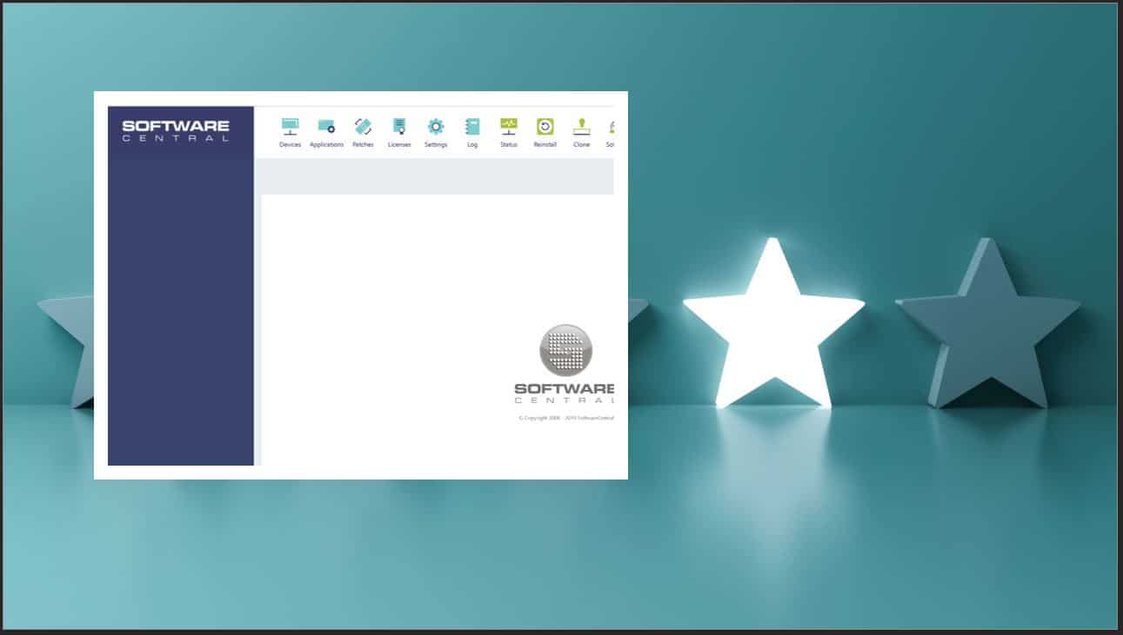Click the gray breadcrumb bar below the toolbar
Screen dimensions: 1123x635
(435, 175)
